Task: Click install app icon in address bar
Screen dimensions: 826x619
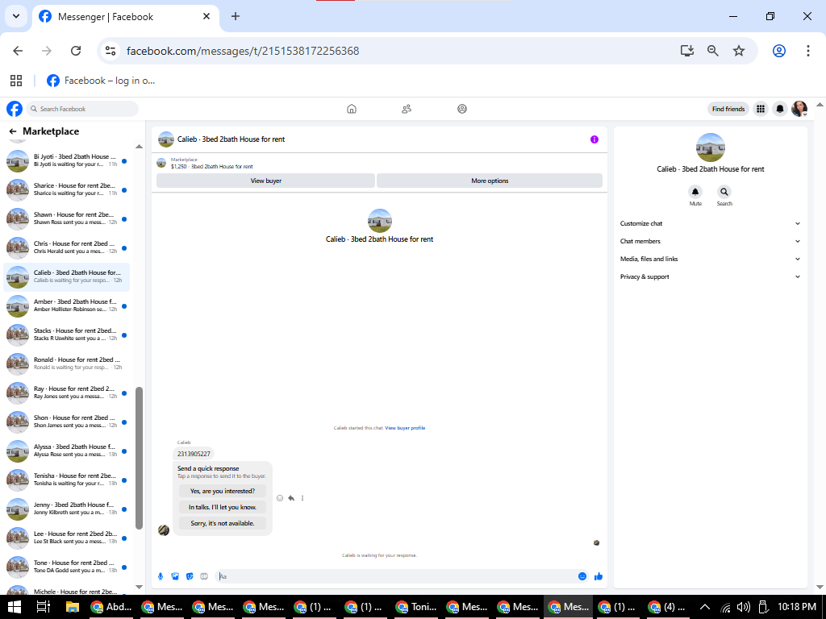Action: click(687, 51)
